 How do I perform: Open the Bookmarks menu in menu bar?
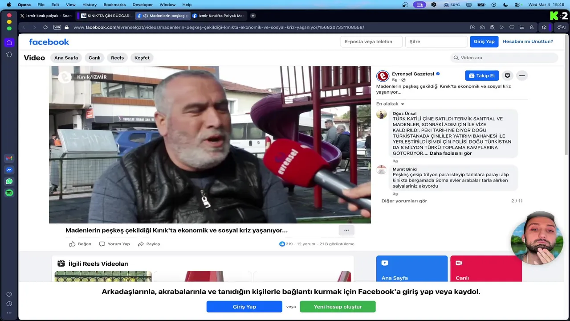click(x=114, y=4)
